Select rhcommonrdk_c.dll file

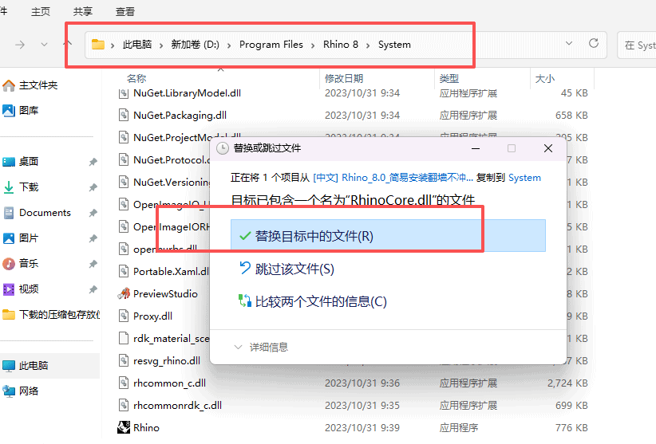coord(177,406)
